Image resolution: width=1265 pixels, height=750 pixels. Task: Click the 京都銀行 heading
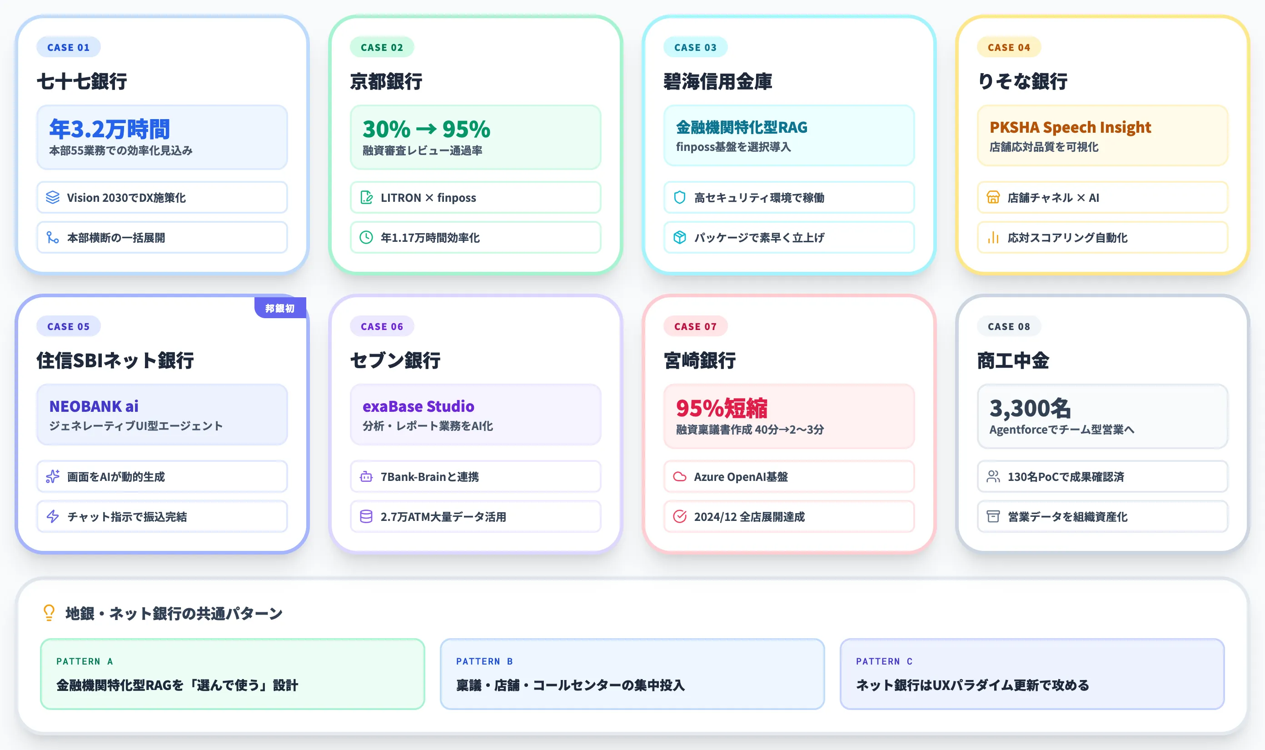click(386, 81)
